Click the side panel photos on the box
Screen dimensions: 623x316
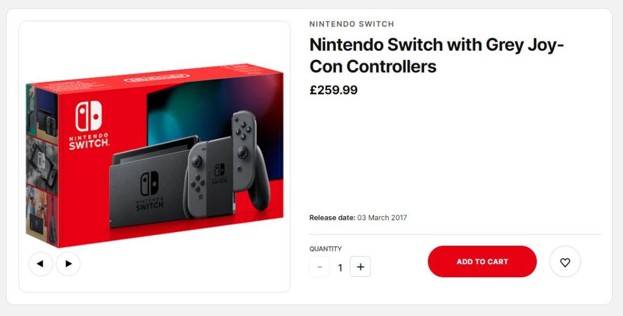point(42,167)
